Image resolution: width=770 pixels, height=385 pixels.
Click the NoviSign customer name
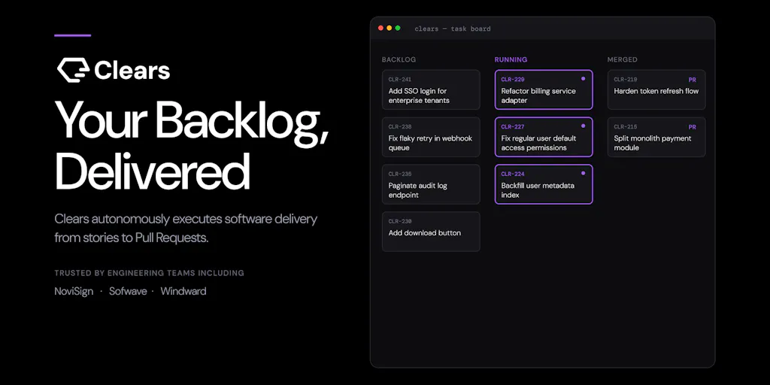click(x=74, y=291)
